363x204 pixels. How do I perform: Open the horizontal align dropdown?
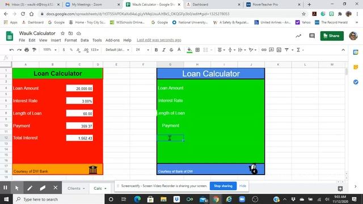pyautogui.click(x=221, y=50)
